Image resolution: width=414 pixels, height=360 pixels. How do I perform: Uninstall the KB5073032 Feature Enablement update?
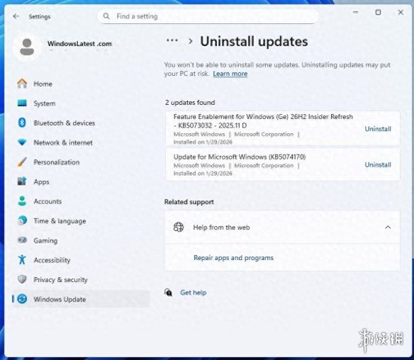378,129
